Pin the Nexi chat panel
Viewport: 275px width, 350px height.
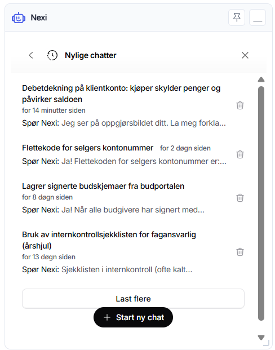pyautogui.click(x=237, y=17)
